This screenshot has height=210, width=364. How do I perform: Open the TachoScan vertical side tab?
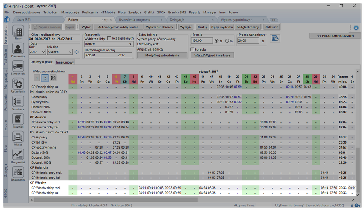[6, 57]
